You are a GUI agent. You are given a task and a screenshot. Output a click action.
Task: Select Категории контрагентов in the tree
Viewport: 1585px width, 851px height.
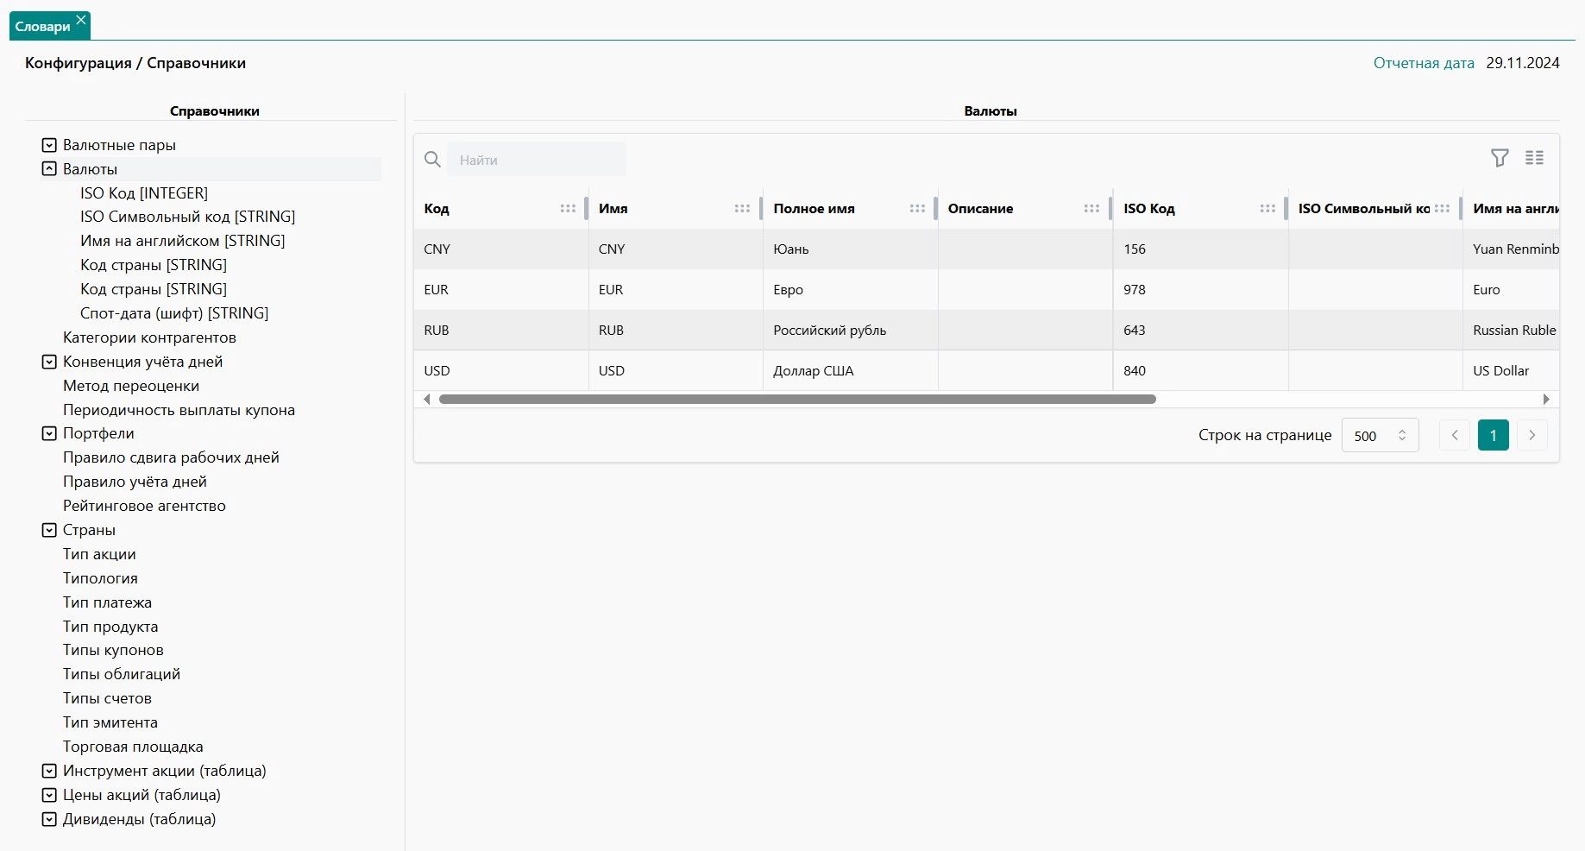(149, 337)
